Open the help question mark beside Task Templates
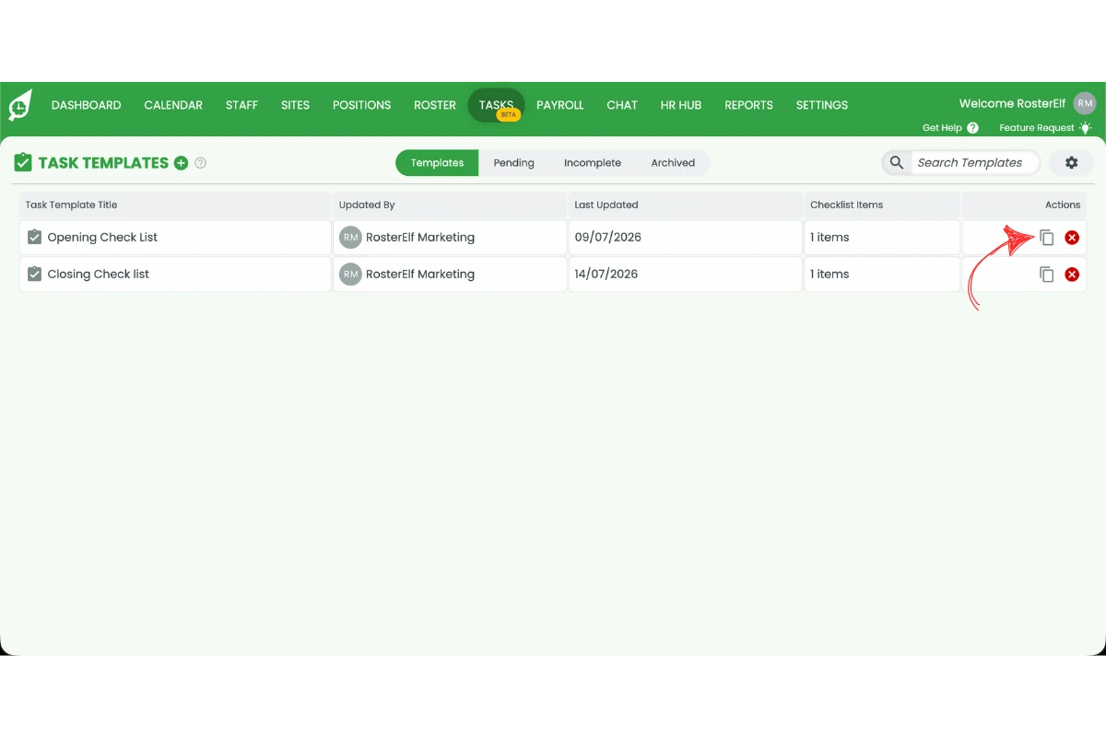 (x=201, y=163)
